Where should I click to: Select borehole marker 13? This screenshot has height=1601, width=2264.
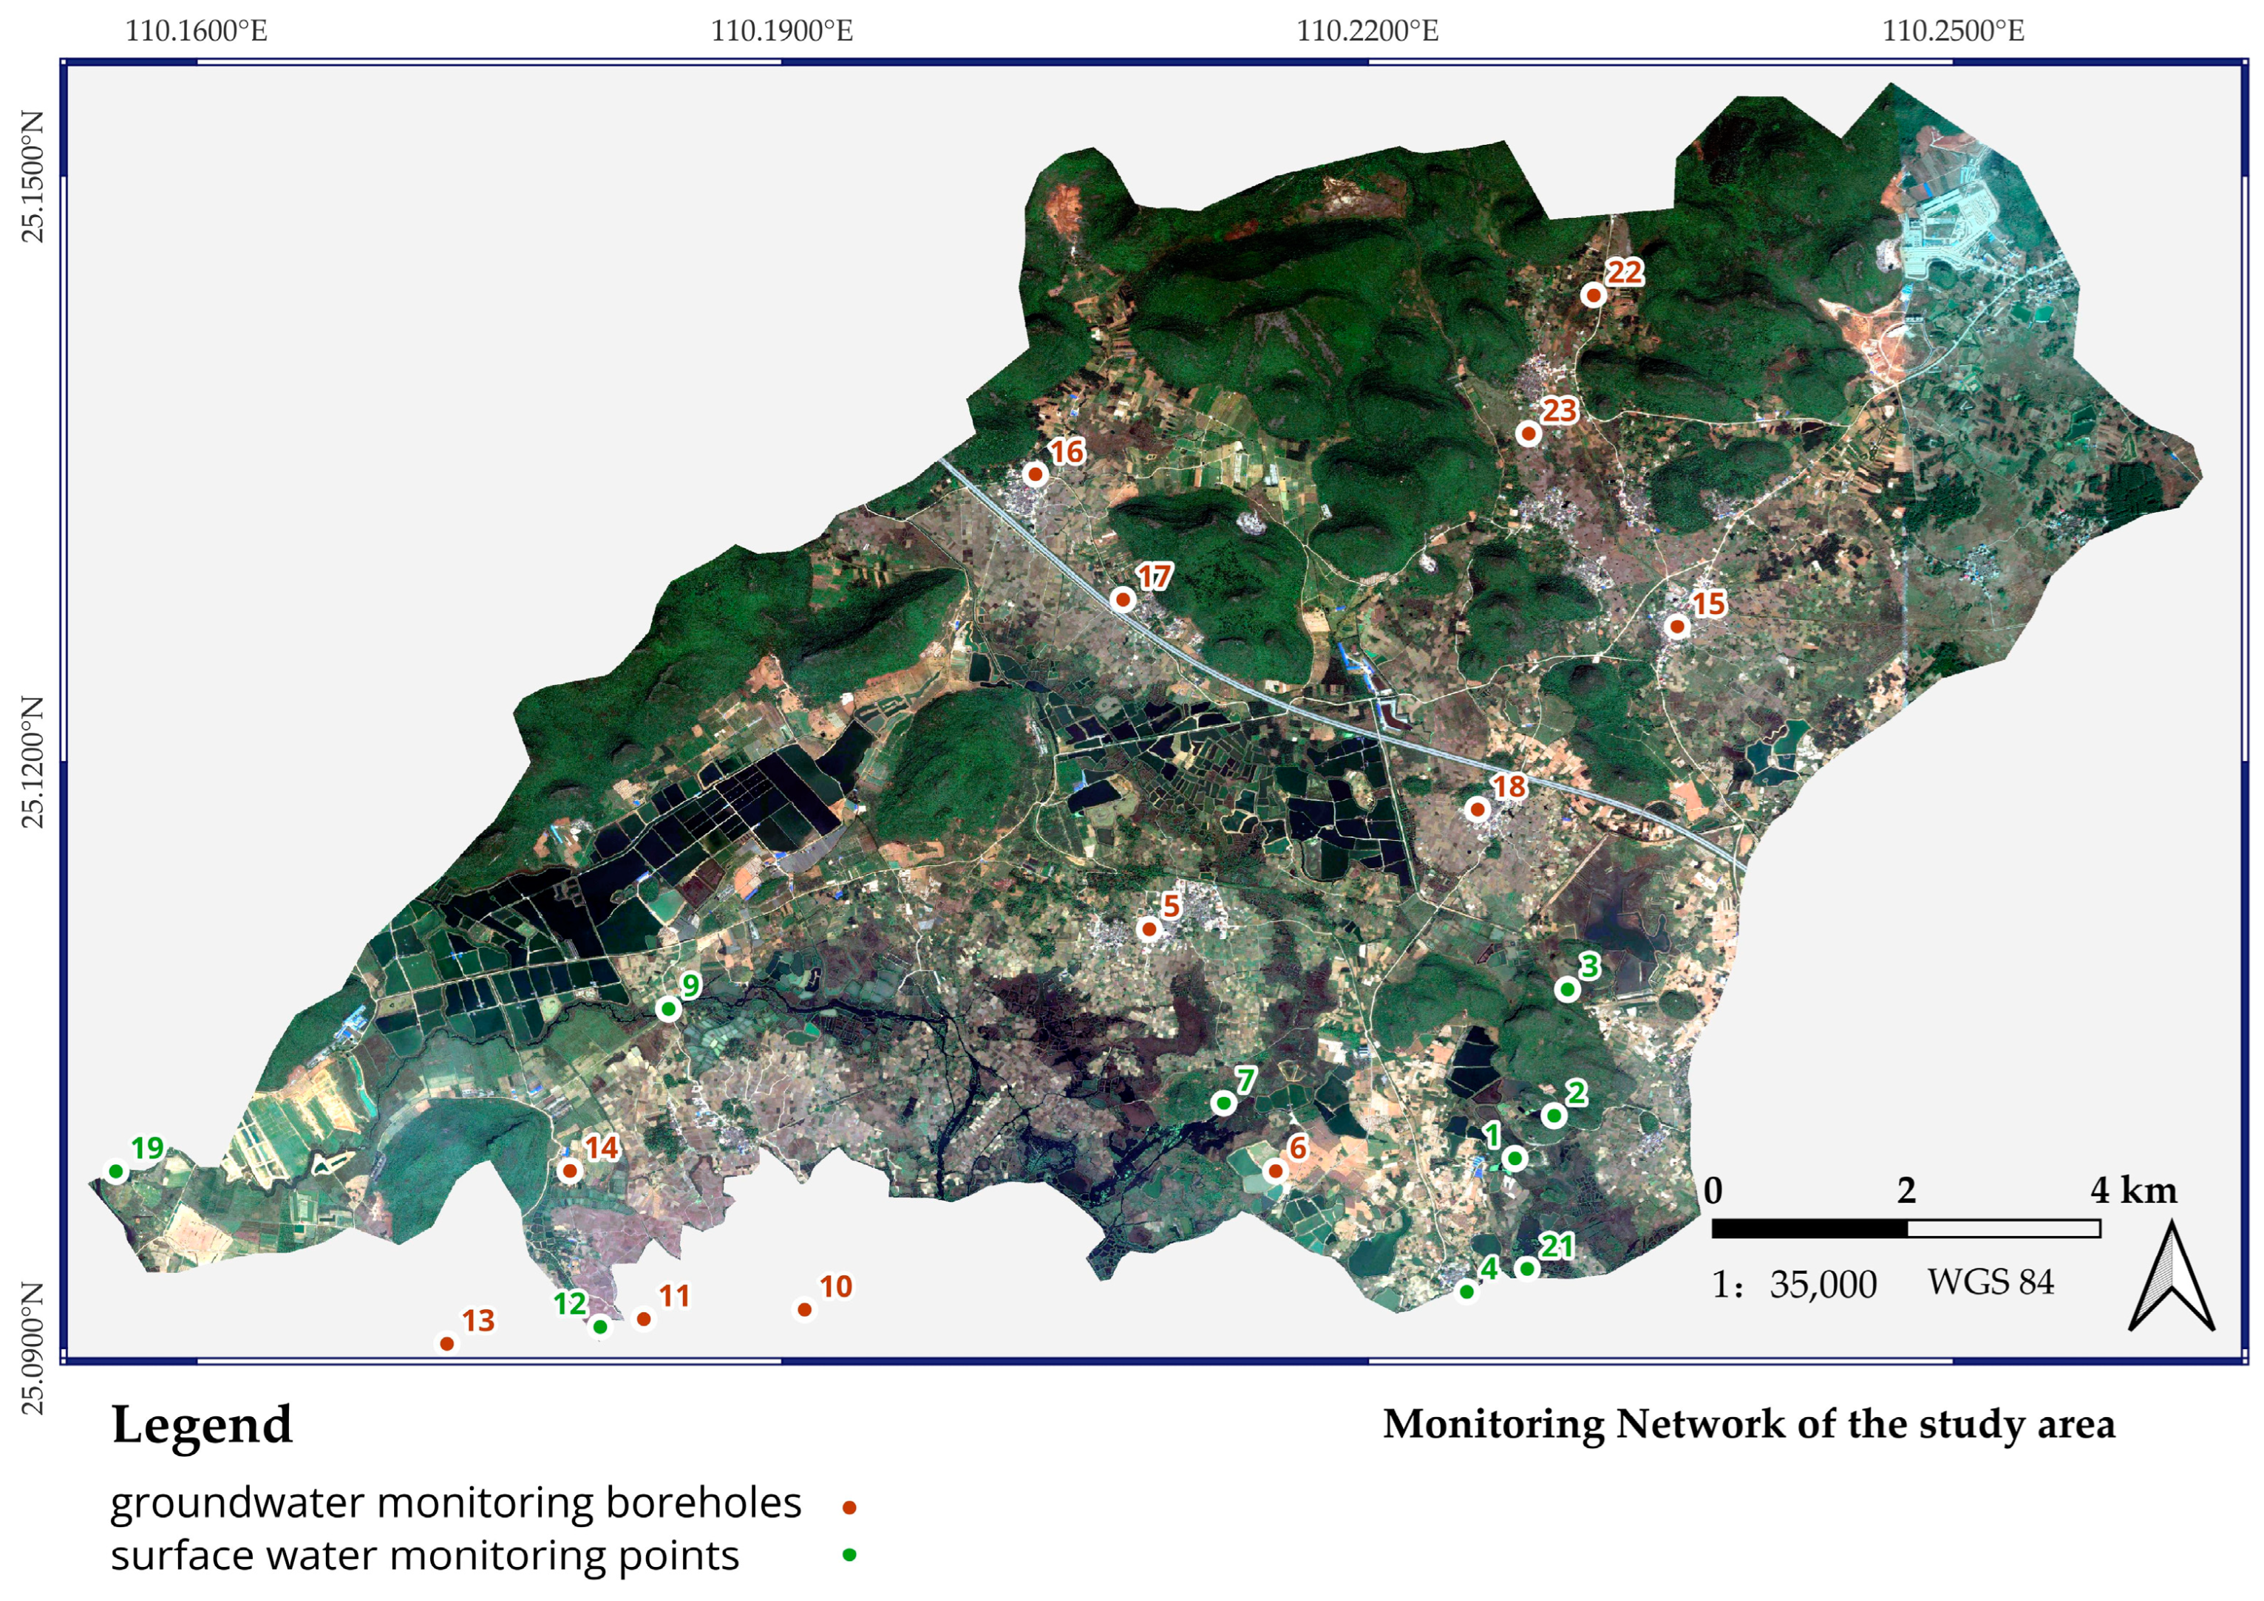(446, 1344)
